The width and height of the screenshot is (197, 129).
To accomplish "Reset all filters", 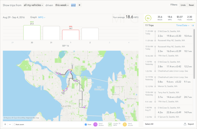I will click(x=191, y=5).
